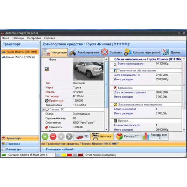This screenshot has width=187, height=187.
Task: Click the bright red color swatch in status bar
Action: coord(70,155)
